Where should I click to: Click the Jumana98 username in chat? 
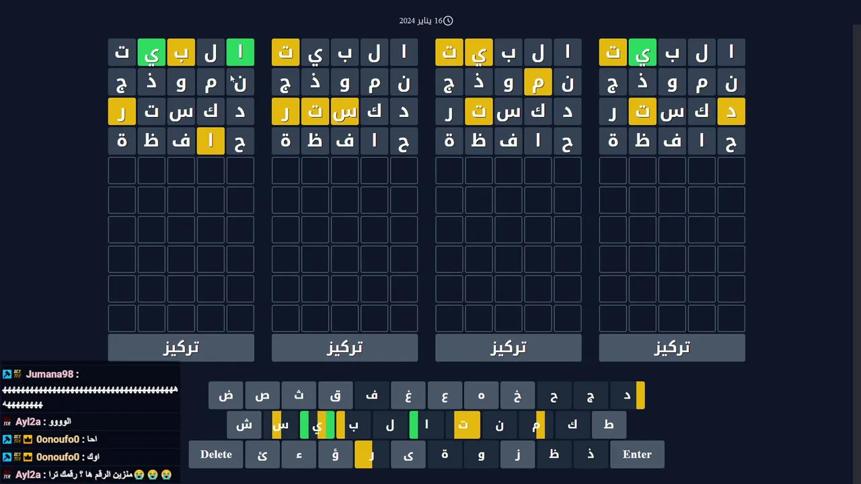pos(50,374)
